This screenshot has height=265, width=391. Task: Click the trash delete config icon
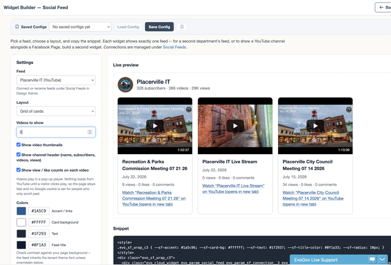(182, 27)
